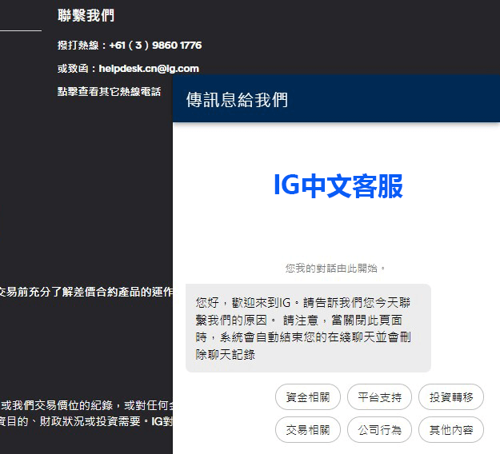Click the 差價合約產品 risk warning text line
Viewport: 500px width, 454px height.
click(x=86, y=292)
